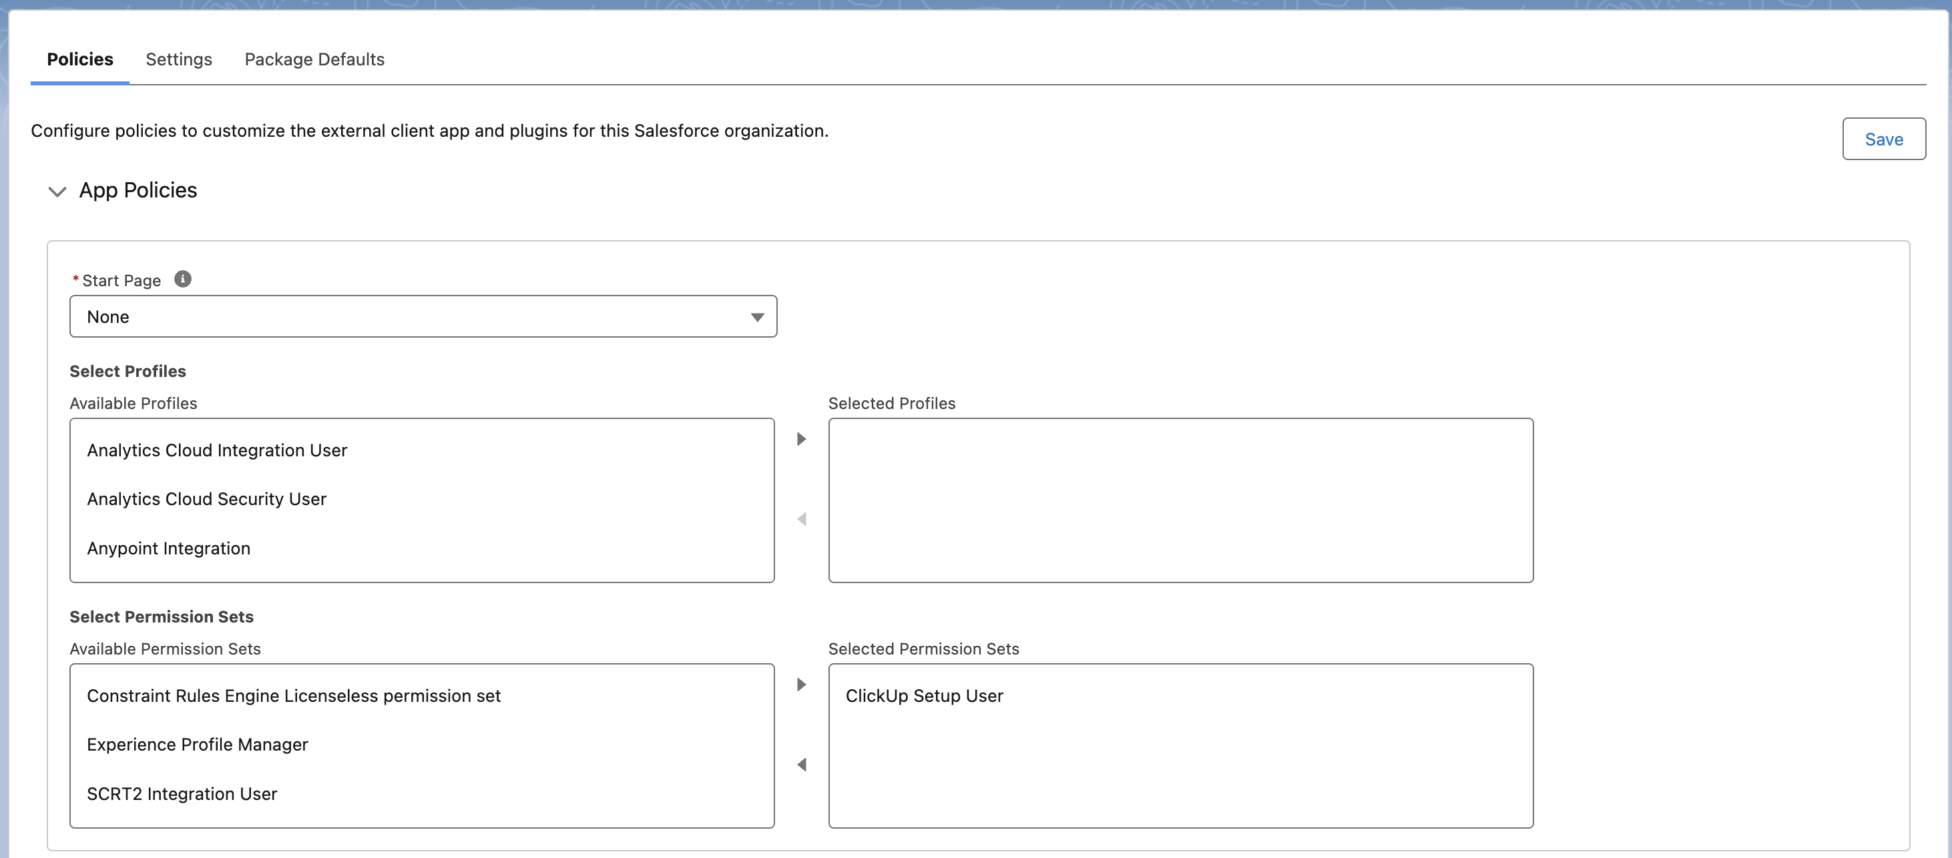Select Experience Profile Manager permission set
This screenshot has height=858, width=1952.
(x=421, y=745)
